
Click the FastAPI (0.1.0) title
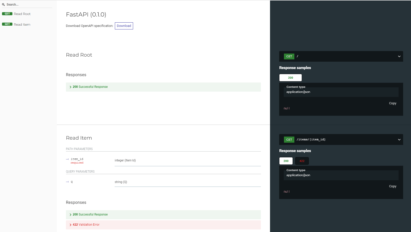[x=86, y=14]
